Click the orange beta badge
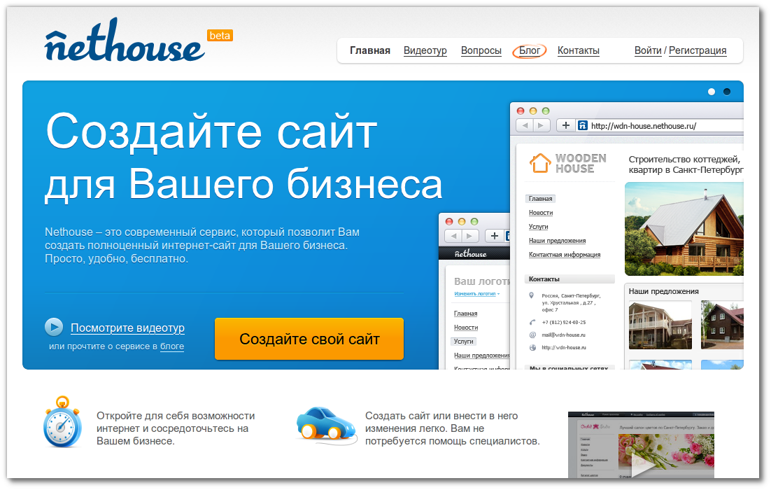 point(220,36)
